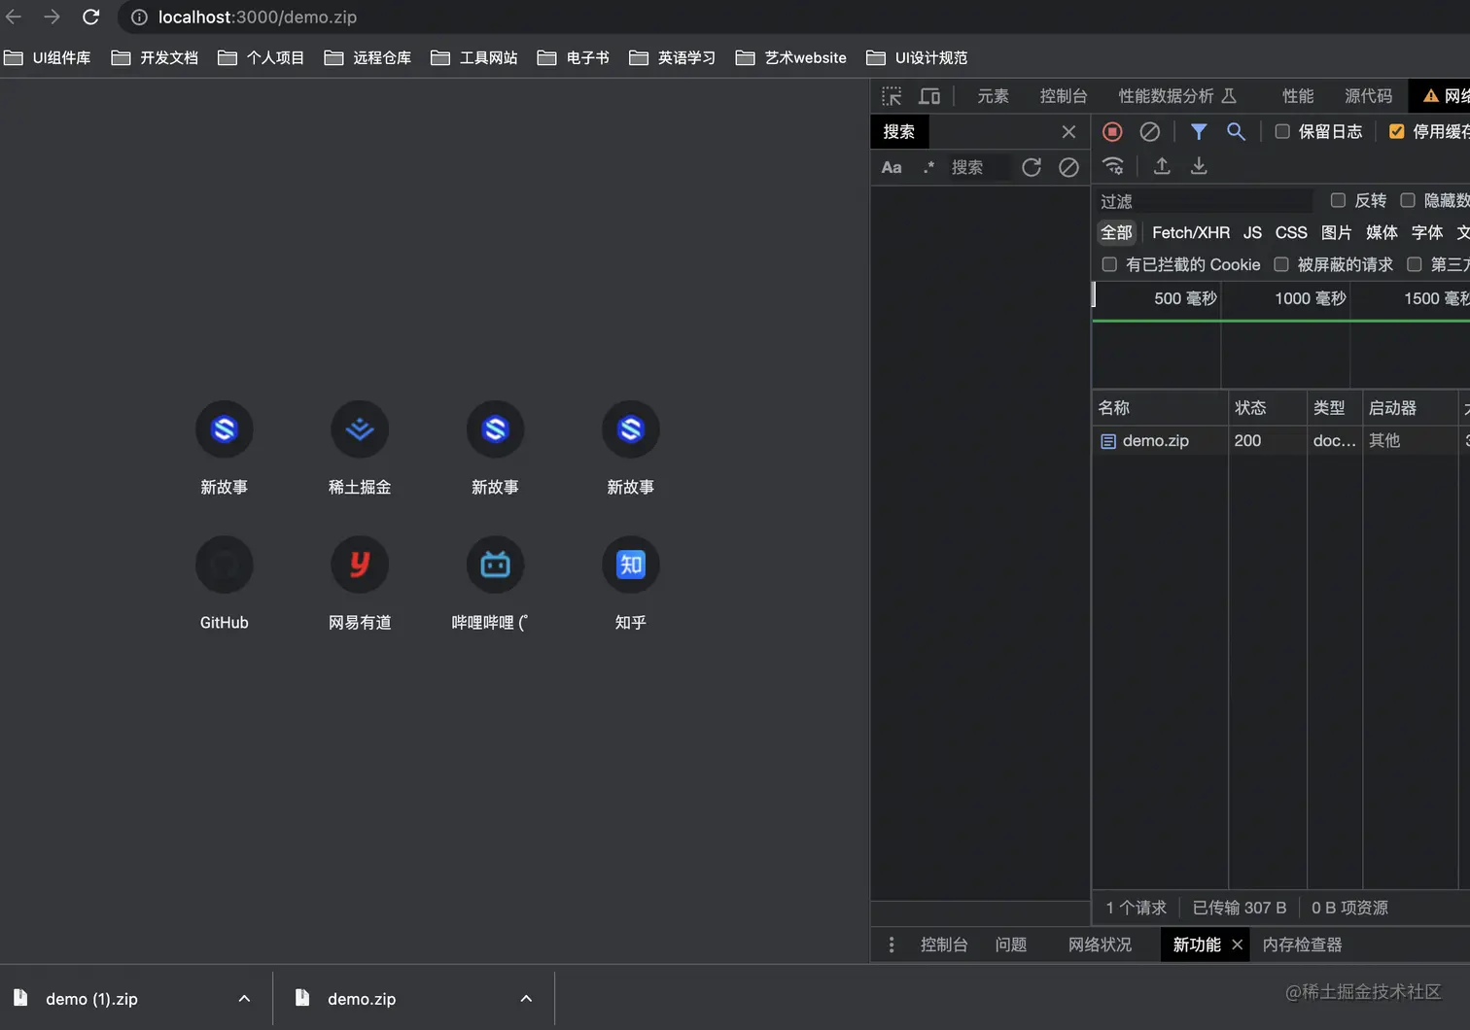Screen dimensions: 1470x1030
Task: Open the 个人项目 bookmark folder
Action: click(261, 58)
